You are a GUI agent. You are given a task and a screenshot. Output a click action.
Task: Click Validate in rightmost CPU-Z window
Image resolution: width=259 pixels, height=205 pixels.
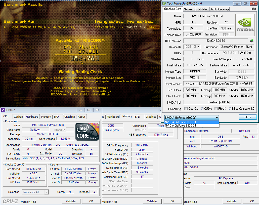pyautogui.click(x=232, y=201)
